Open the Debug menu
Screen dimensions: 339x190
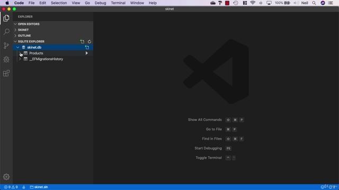click(x=100, y=3)
